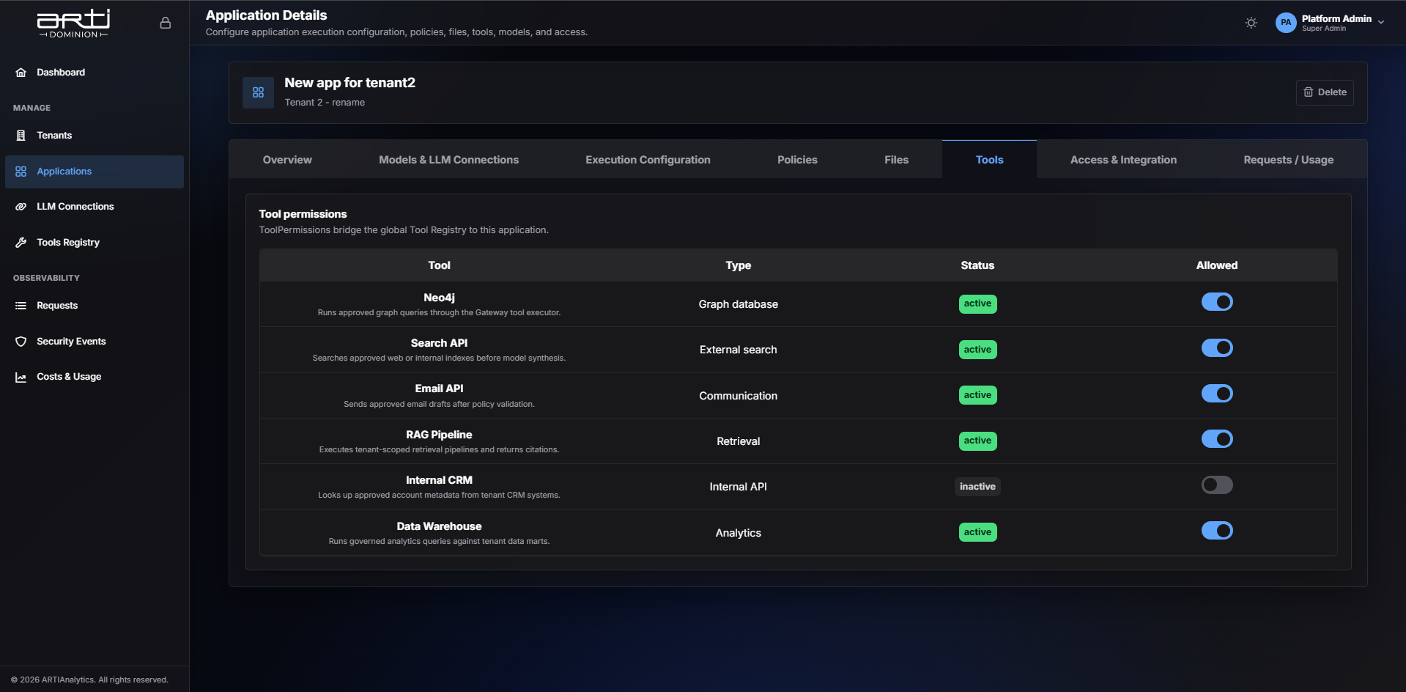Click the Retrieval type cell
Screen dimensions: 1406x692
[x=738, y=441]
